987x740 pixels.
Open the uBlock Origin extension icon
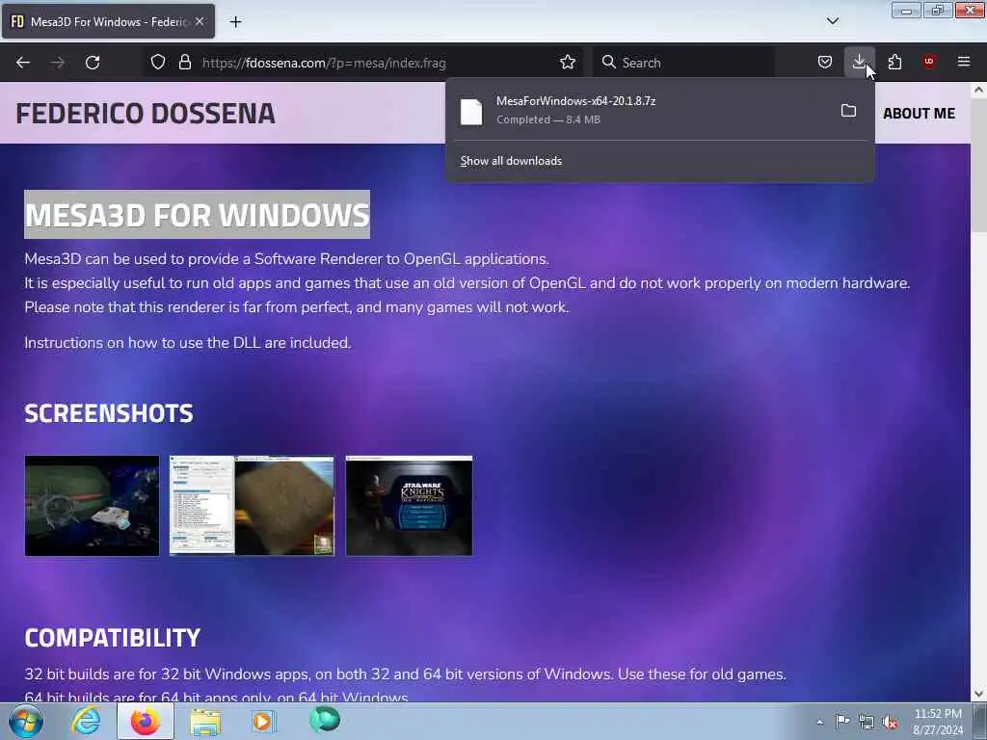coord(929,62)
